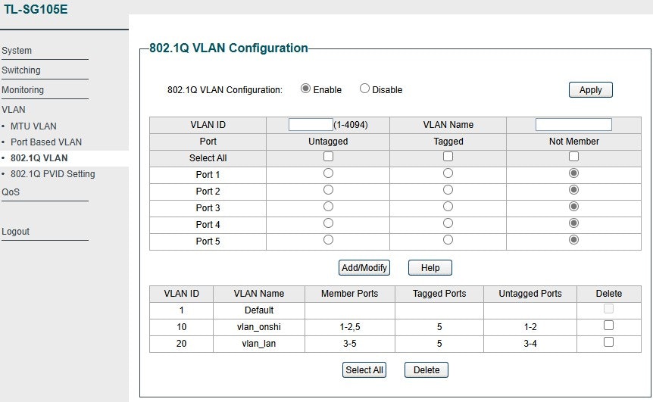The width and height of the screenshot is (653, 402).
Task: Open the Help button
Action: (x=430, y=267)
